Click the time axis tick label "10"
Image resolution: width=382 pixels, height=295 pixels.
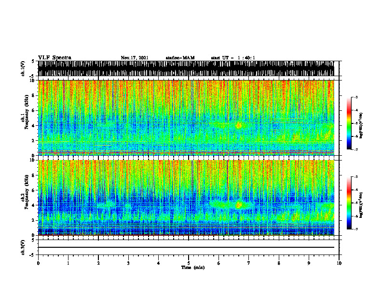(339, 263)
